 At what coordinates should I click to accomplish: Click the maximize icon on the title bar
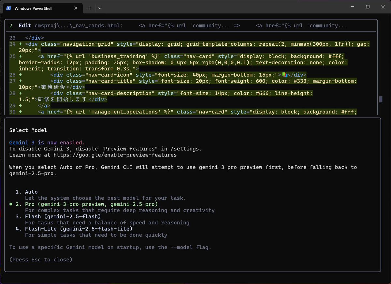coord(367,7)
